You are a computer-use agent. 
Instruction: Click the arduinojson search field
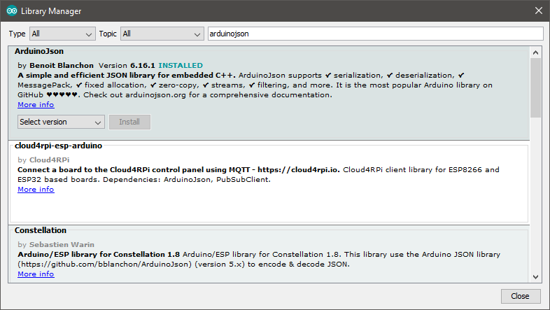coord(375,34)
